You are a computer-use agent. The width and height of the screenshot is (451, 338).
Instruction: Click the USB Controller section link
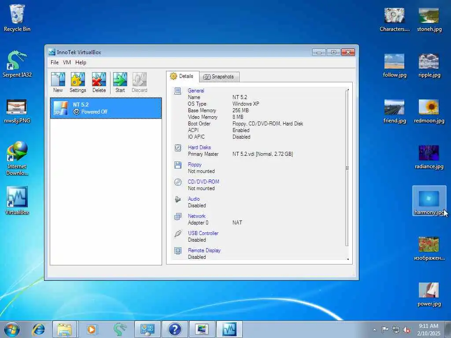[x=203, y=233]
